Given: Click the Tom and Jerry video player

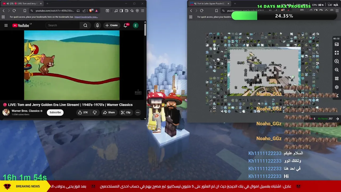Looking at the screenshot, I should click(72, 65).
